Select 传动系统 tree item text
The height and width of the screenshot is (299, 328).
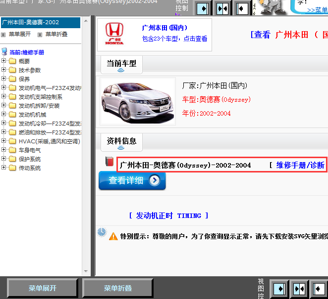[x=30, y=168]
